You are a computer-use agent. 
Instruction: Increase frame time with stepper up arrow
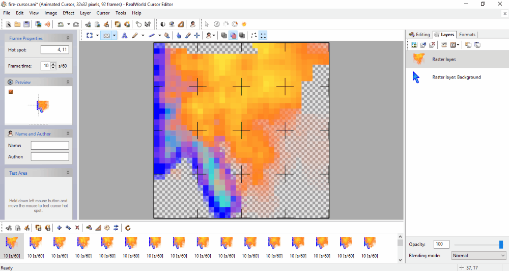coord(53,64)
